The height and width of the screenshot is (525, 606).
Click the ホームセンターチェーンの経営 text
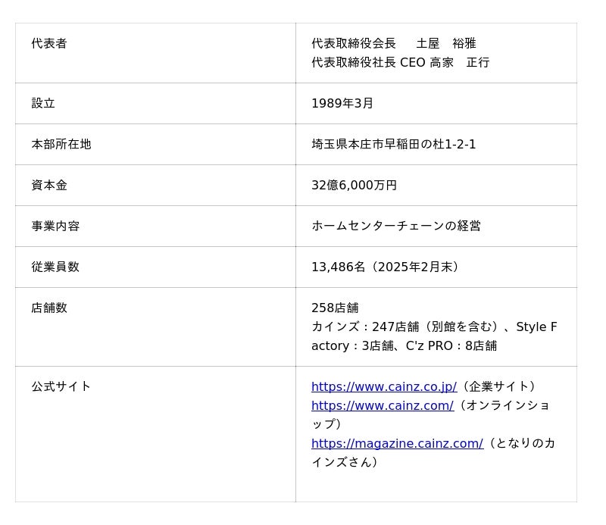tap(395, 226)
